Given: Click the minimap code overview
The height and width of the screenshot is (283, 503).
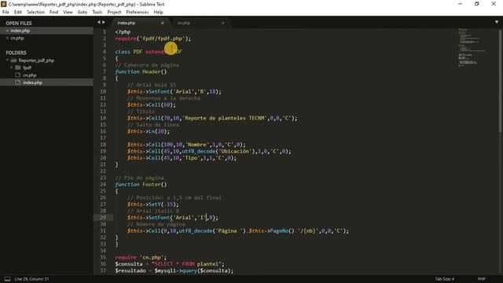Looking at the screenshot, I should (472, 47).
